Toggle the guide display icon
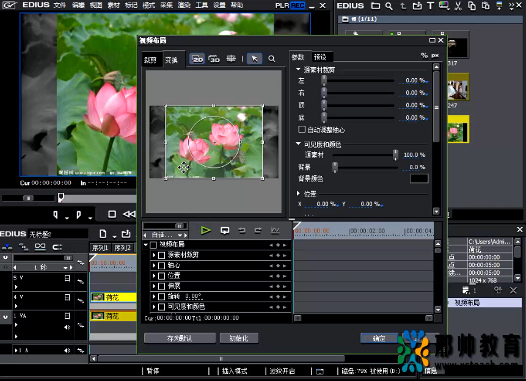 point(232,59)
